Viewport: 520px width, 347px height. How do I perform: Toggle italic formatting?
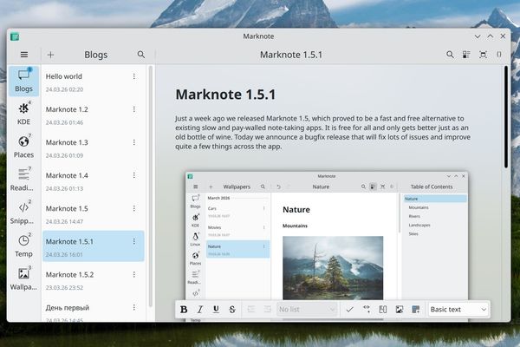(199, 310)
